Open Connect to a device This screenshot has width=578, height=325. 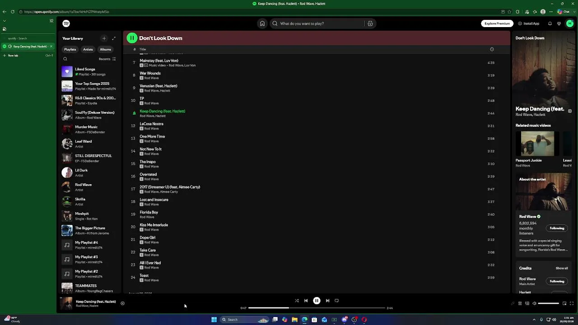[527, 303]
